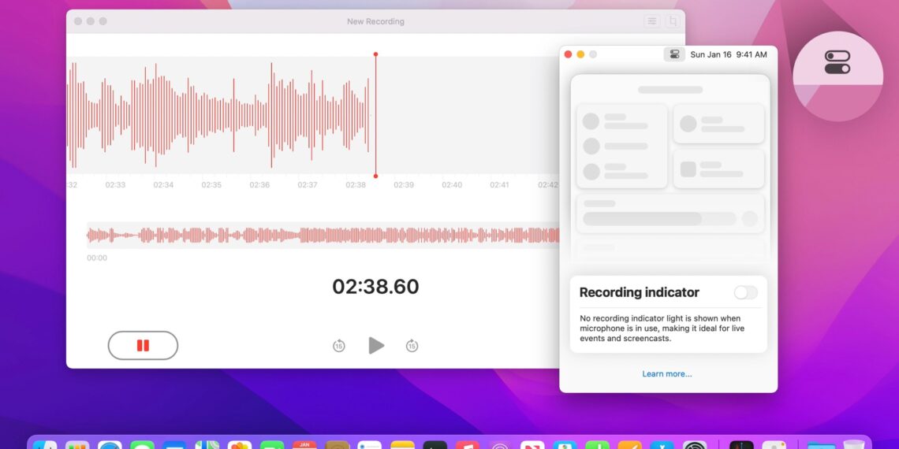Click the 02:40 mark on the timeline
Screen dimensions: 899x449
click(x=452, y=185)
